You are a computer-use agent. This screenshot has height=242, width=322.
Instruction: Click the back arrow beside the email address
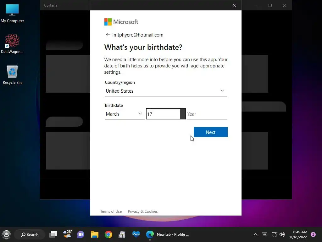pyautogui.click(x=108, y=35)
